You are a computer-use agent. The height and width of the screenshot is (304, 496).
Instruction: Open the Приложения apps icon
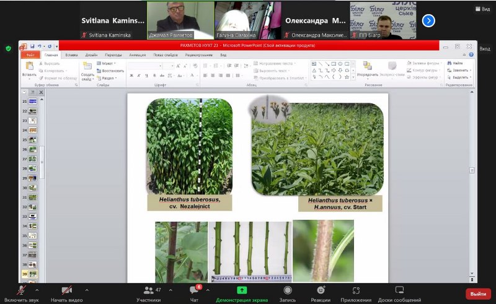point(356,290)
